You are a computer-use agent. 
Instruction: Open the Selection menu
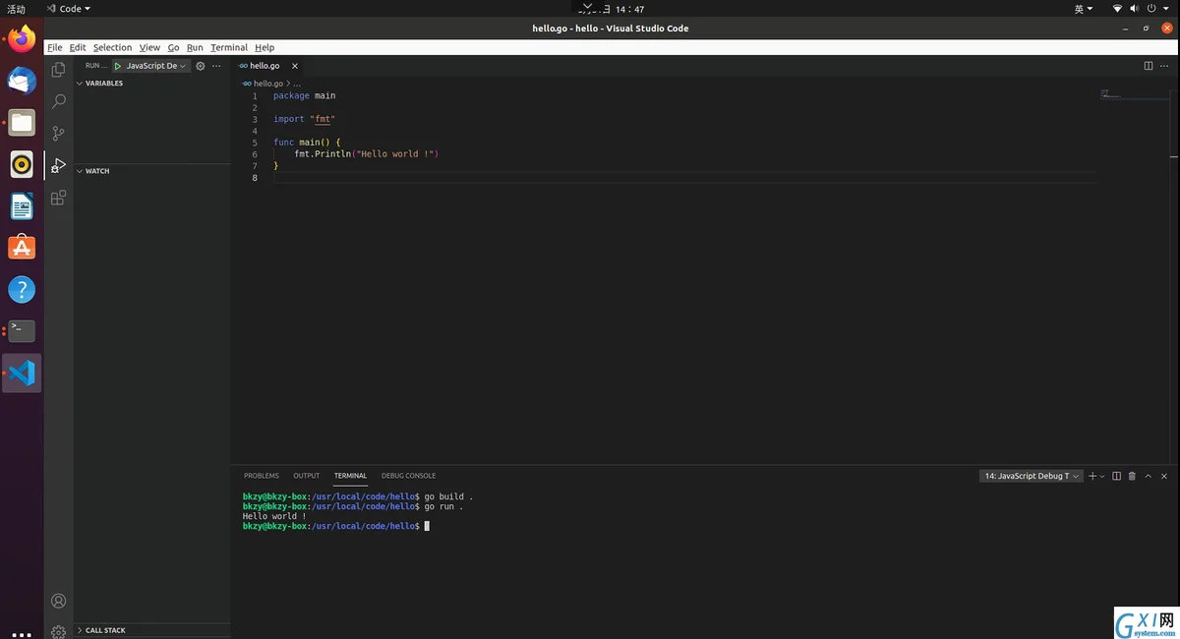(112, 47)
